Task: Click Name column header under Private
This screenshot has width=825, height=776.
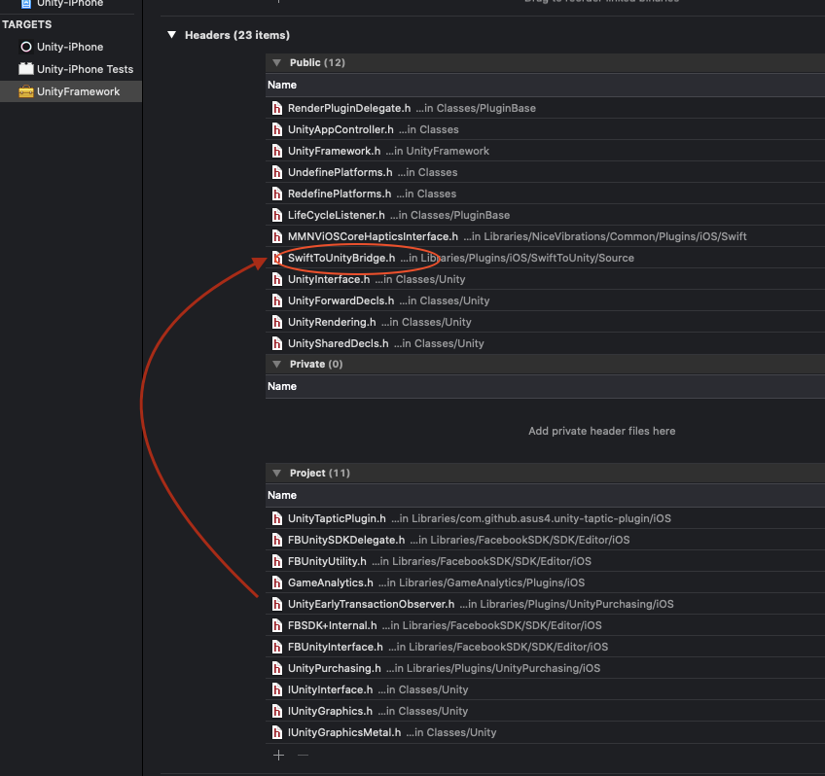Action: [282, 386]
